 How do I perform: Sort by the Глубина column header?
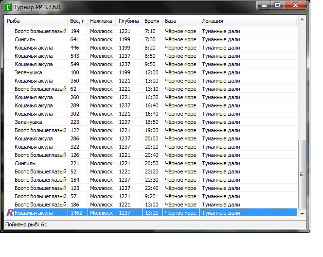[x=129, y=21]
